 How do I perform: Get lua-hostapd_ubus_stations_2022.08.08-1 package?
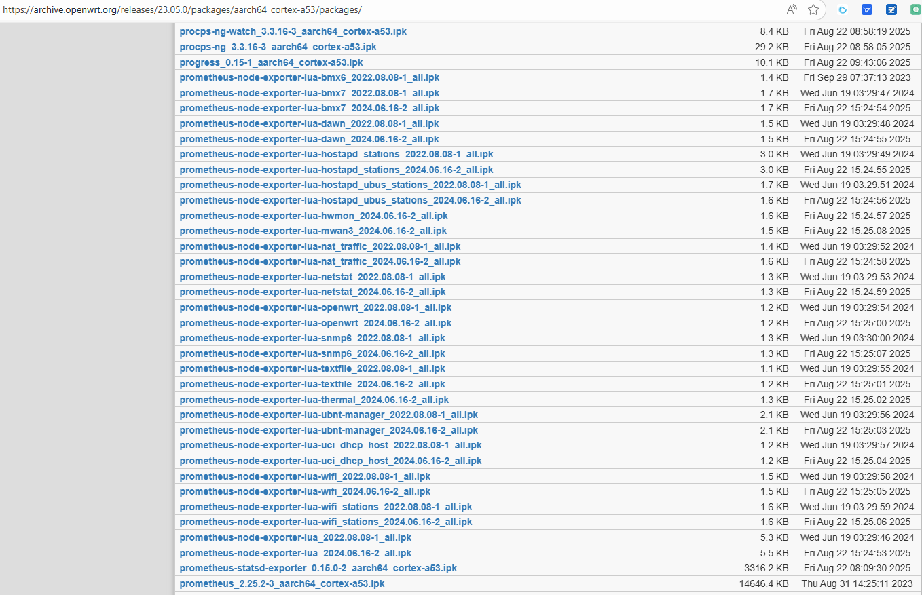pos(350,185)
